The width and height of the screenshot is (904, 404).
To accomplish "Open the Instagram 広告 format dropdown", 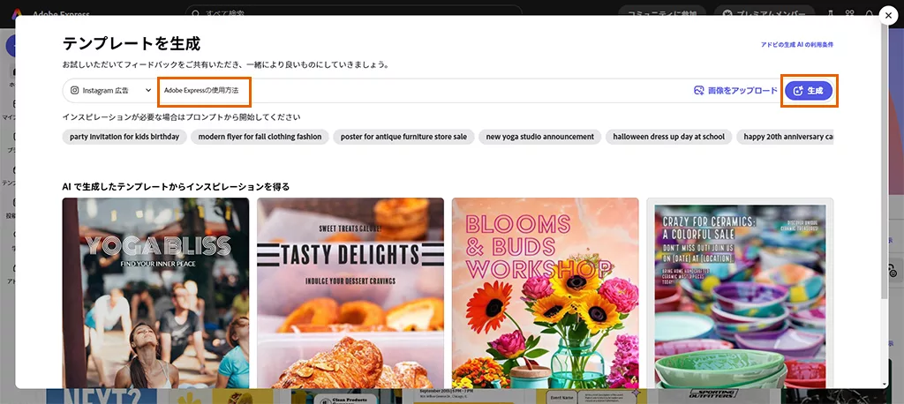I will click(110, 91).
